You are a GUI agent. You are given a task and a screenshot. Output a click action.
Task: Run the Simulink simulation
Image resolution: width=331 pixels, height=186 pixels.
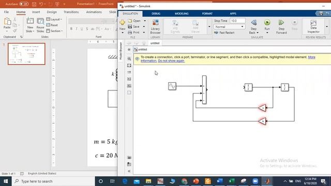(x=267, y=22)
